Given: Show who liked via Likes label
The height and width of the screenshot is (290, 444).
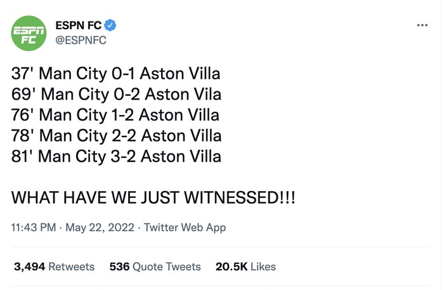Looking at the screenshot, I should 263,267.
